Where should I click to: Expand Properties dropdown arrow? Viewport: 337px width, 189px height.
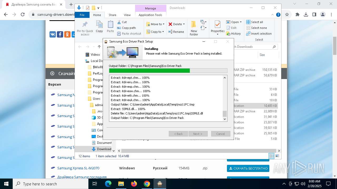pyautogui.click(x=217, y=34)
